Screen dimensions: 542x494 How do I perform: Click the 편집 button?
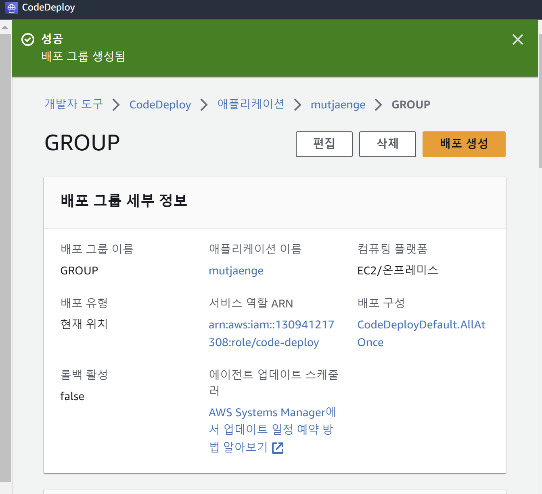point(324,144)
